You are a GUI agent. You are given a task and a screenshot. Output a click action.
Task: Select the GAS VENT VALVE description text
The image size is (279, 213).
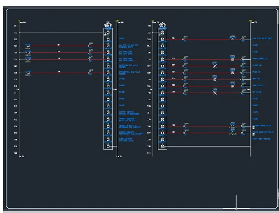point(262,39)
